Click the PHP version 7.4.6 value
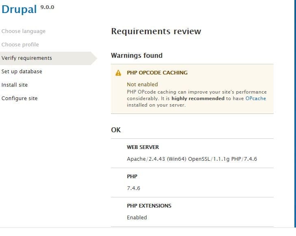Viewport: 296px width, 236px height. (133, 188)
